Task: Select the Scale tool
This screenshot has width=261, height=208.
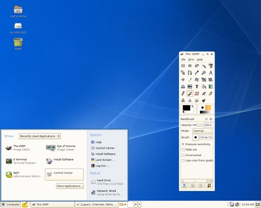Action: pos(204,80)
